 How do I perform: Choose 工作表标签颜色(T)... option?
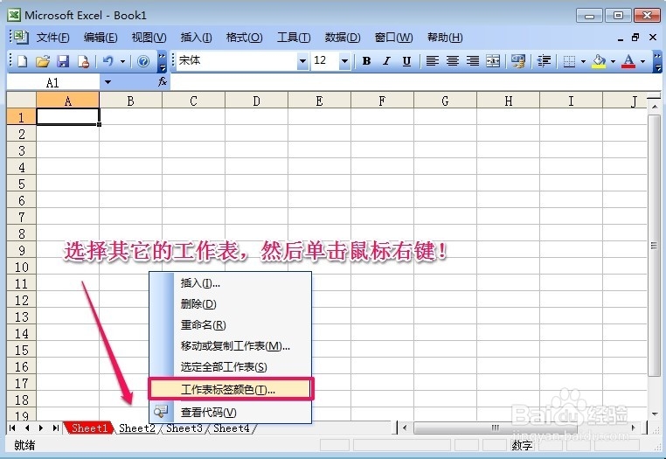[x=230, y=389]
